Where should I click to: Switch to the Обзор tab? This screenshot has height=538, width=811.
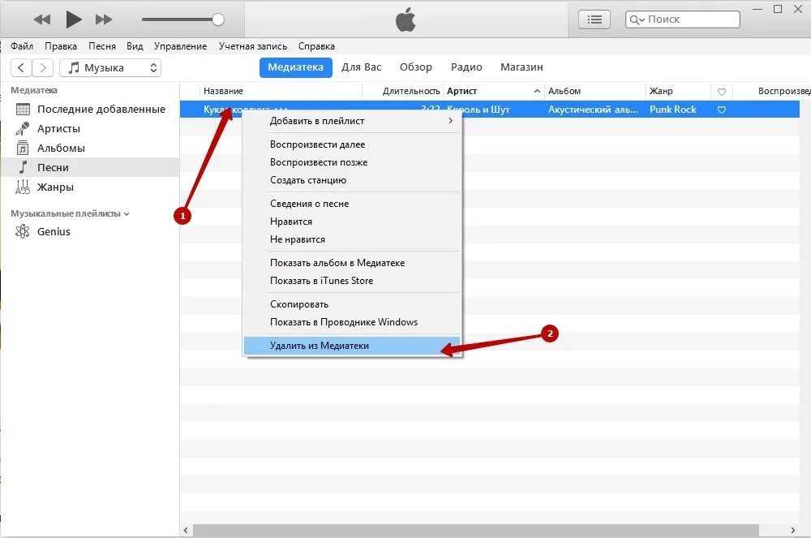pos(415,67)
